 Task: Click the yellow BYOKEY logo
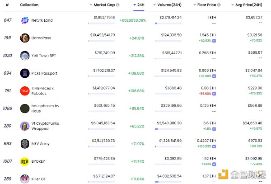coord(25,161)
